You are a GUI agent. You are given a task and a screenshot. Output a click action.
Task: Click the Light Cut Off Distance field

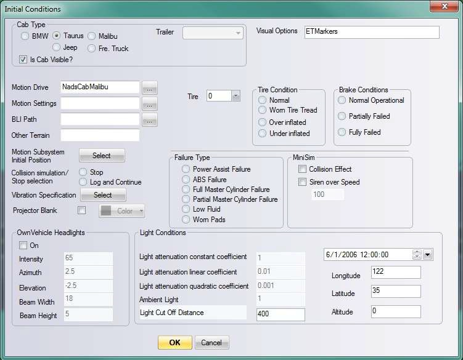[280, 314]
